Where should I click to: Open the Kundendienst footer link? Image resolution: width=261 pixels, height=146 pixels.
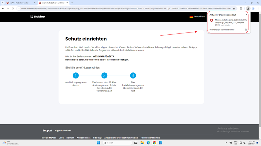(x=84, y=138)
